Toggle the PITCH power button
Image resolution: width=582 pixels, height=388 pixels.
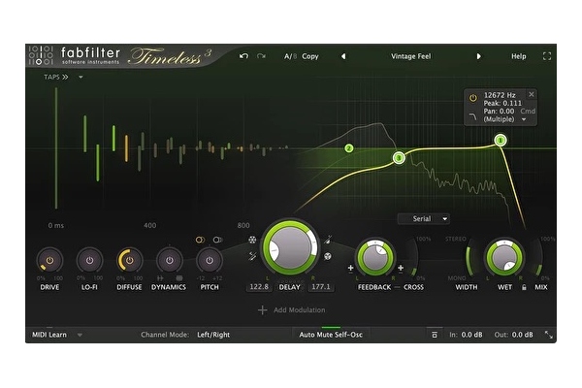(x=210, y=261)
